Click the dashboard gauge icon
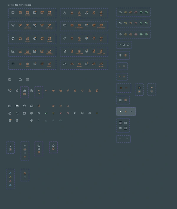This screenshot has height=209, width=177. click(20, 80)
